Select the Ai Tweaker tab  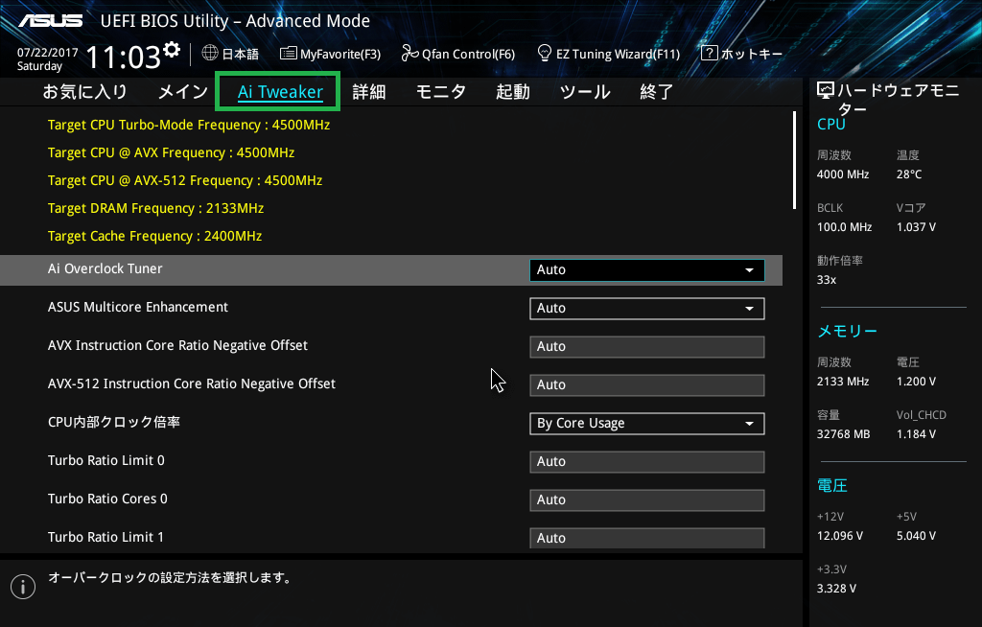tap(280, 92)
